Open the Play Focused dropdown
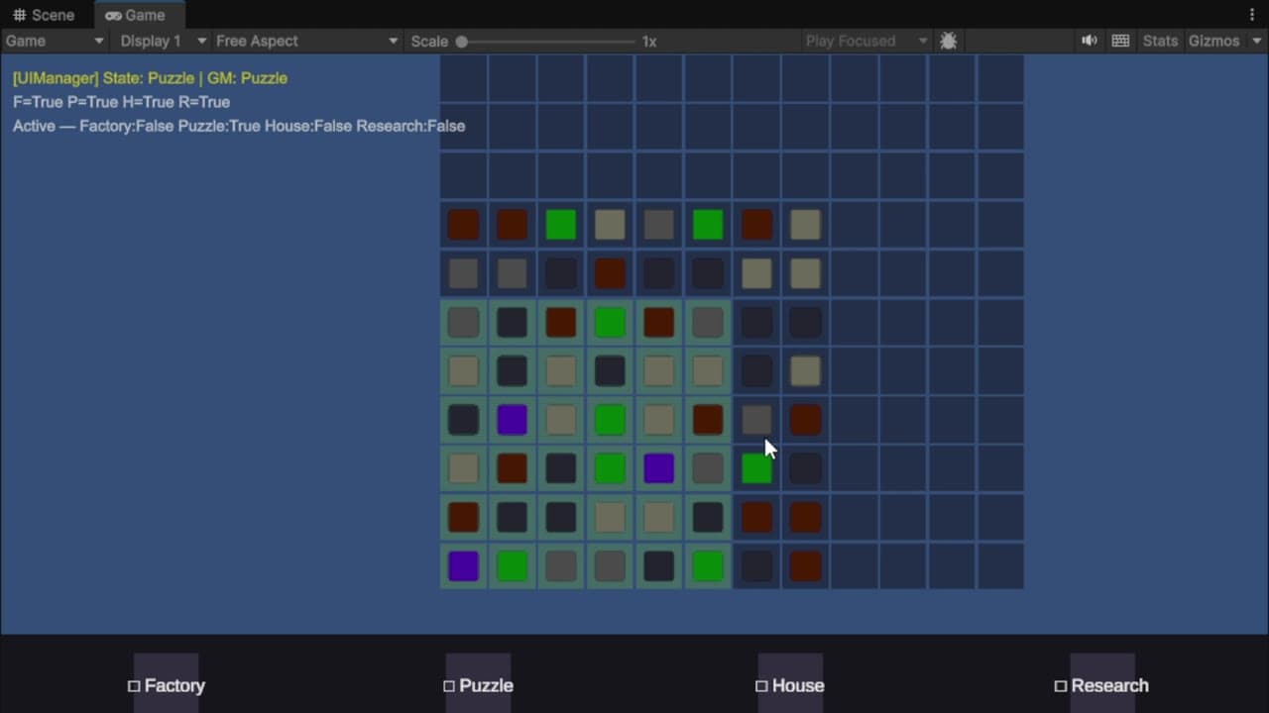Screen dimensions: 1269x713 click(866, 41)
